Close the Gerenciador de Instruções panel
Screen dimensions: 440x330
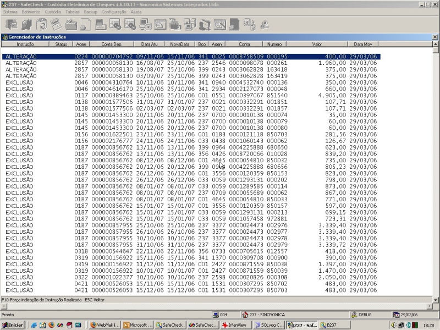pyautogui.click(x=435, y=37)
